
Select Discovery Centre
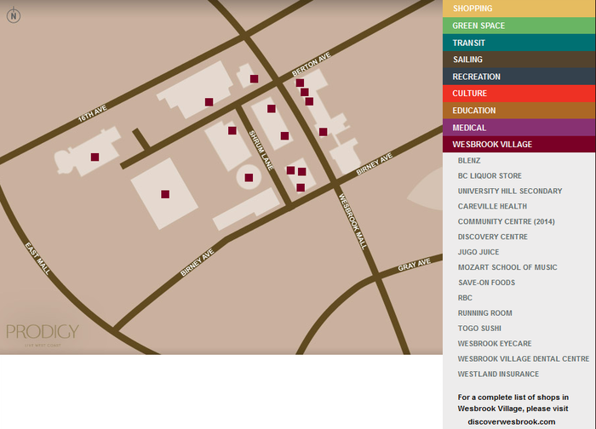(493, 237)
